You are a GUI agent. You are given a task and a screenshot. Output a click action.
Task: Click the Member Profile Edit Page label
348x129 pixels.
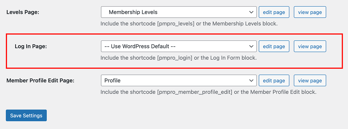point(40,81)
